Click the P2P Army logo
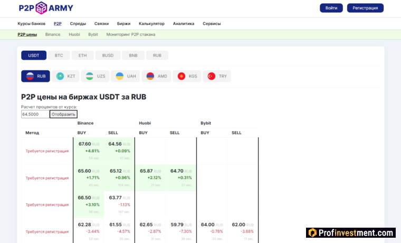401x243 pixels. pyautogui.click(x=46, y=8)
